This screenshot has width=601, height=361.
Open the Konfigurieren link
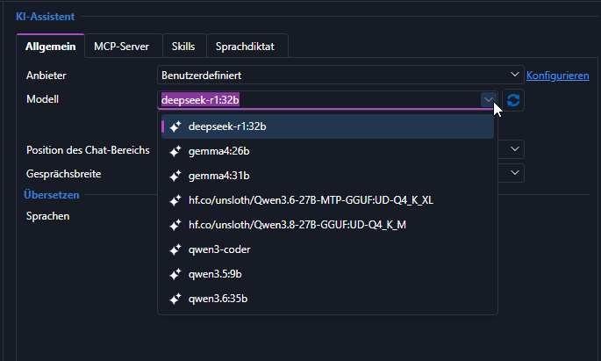click(558, 76)
